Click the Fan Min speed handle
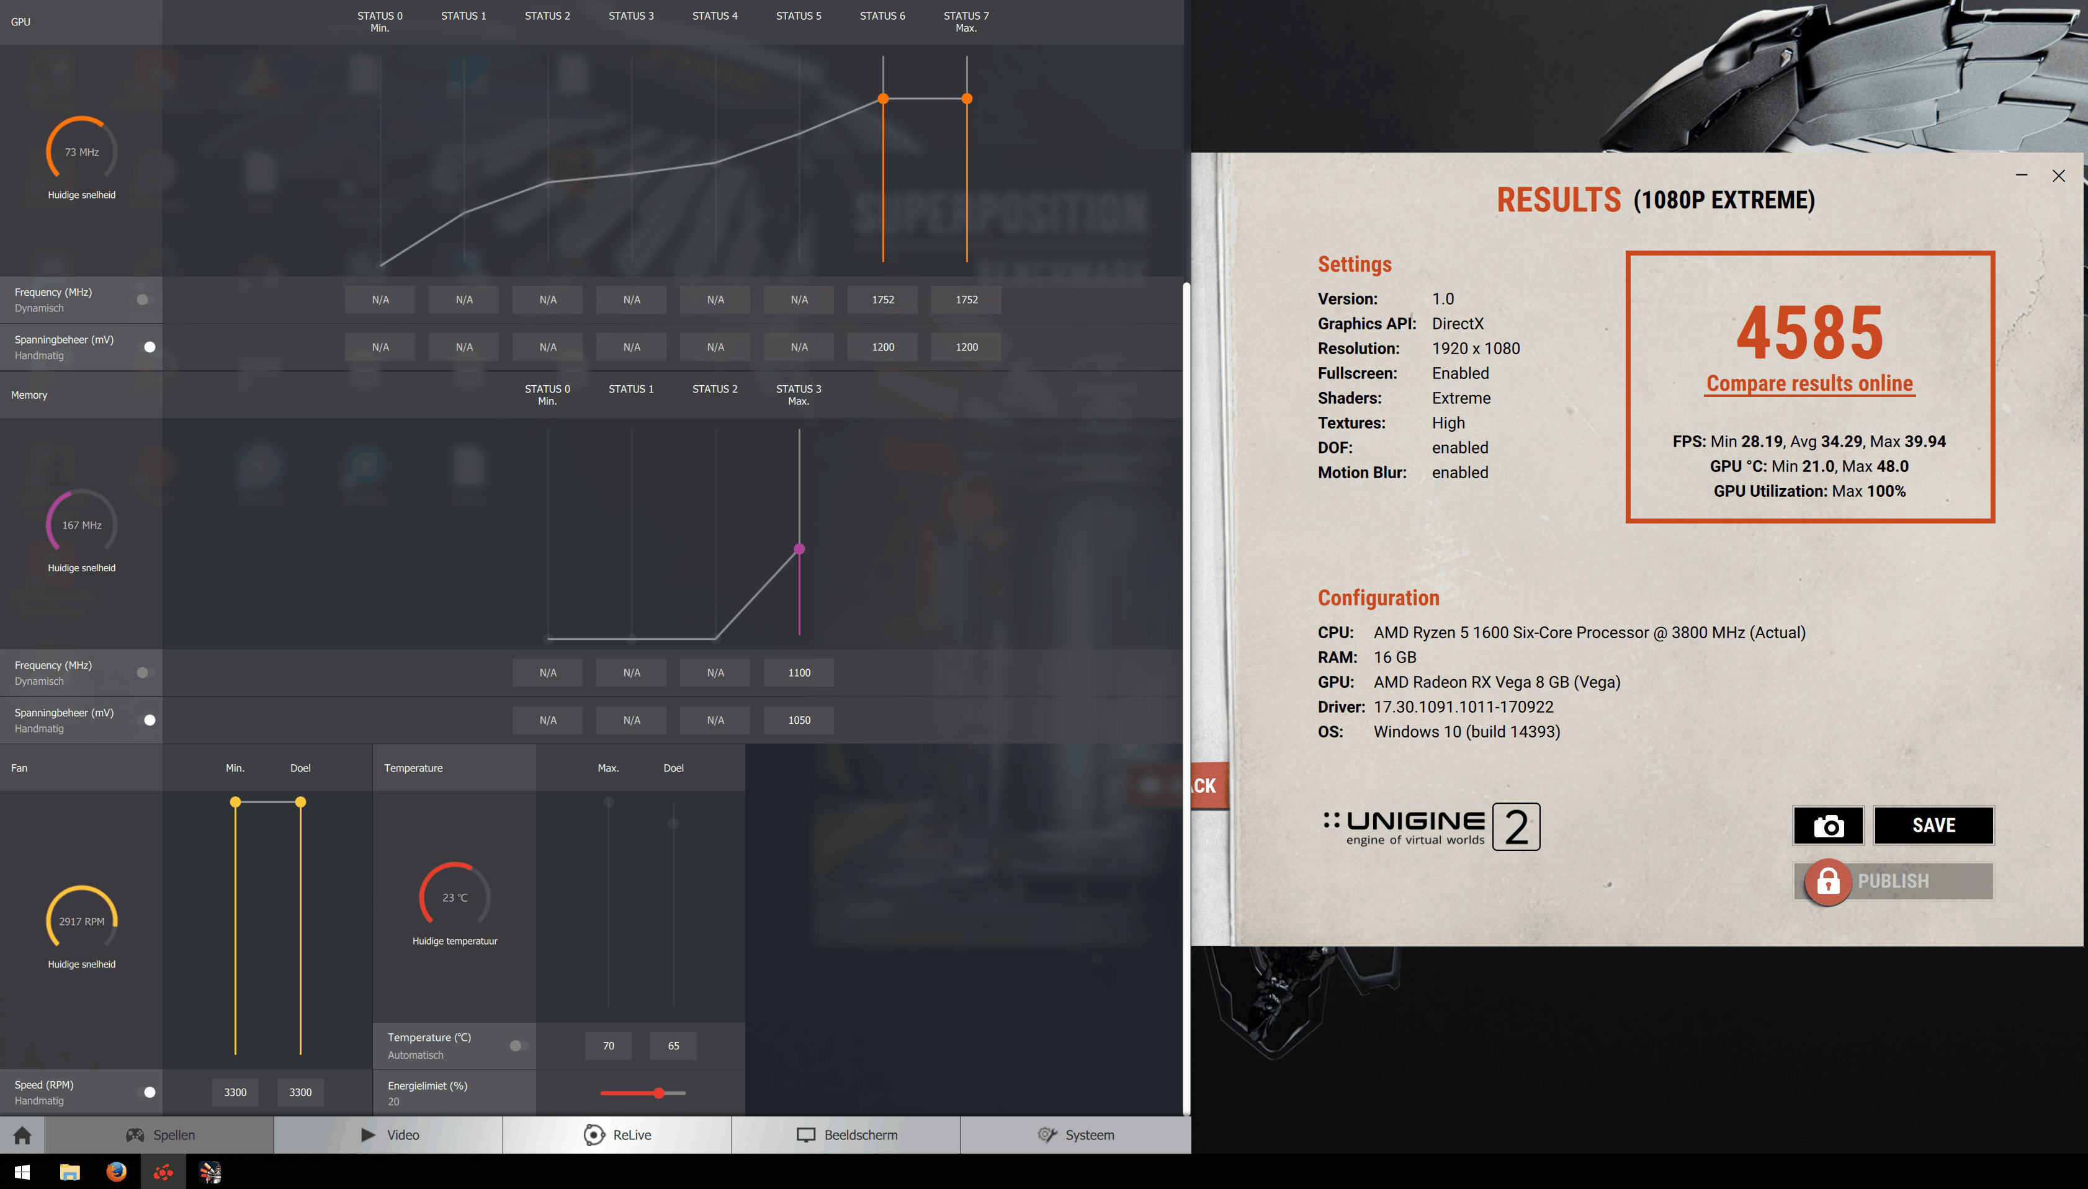2088x1189 pixels. click(235, 802)
